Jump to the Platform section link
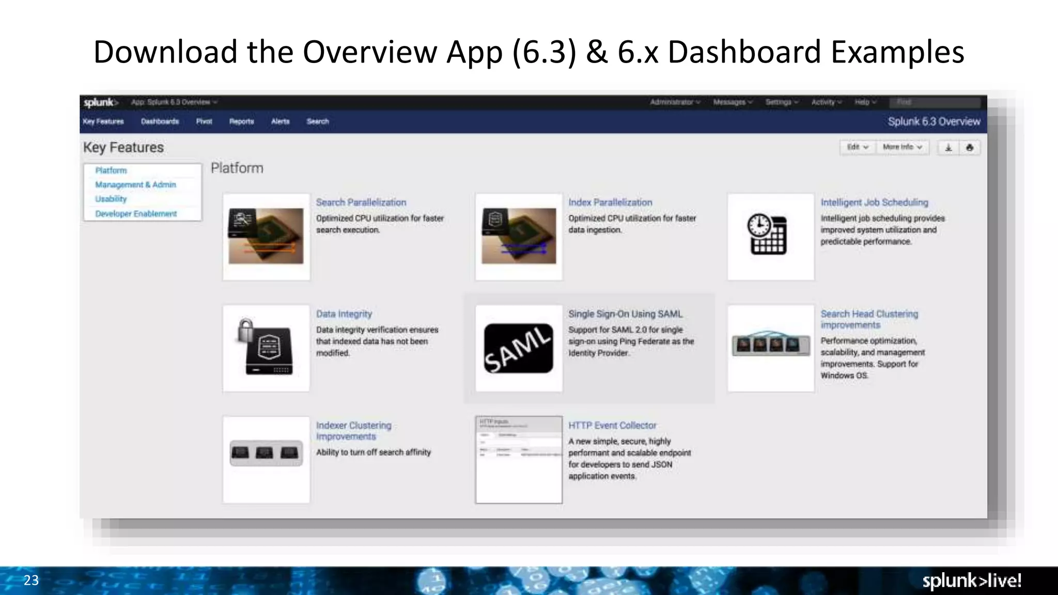The image size is (1058, 595). (x=111, y=170)
